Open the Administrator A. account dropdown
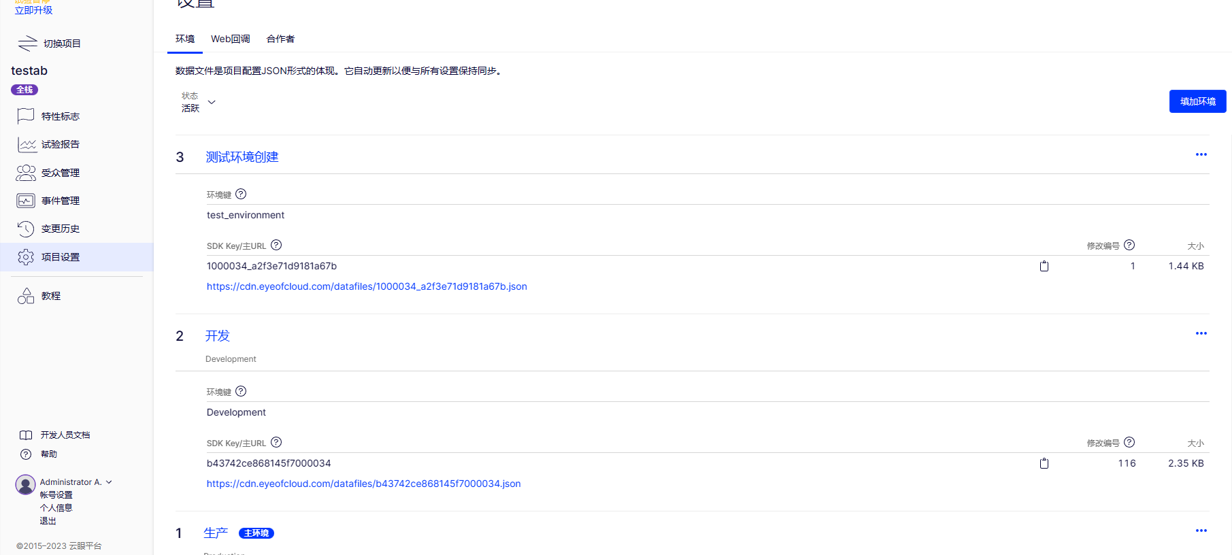This screenshot has height=555, width=1232. 108,482
